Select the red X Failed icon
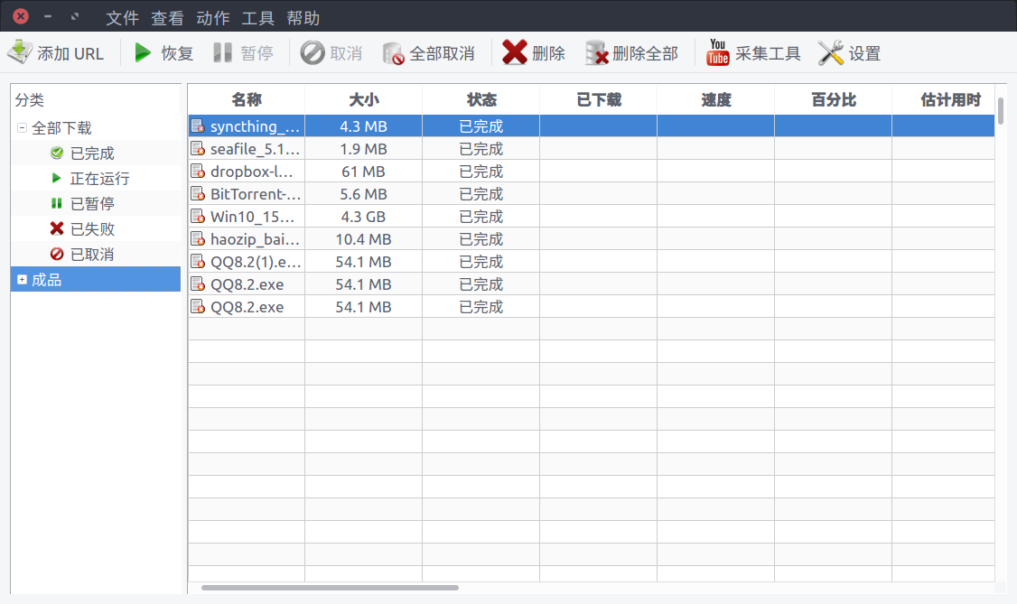Image resolution: width=1017 pixels, height=604 pixels. (57, 228)
